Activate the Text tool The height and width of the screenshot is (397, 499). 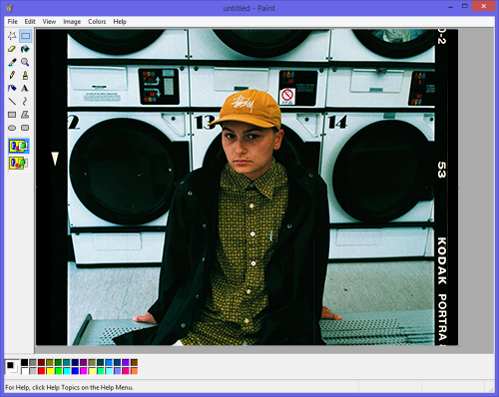[25, 88]
